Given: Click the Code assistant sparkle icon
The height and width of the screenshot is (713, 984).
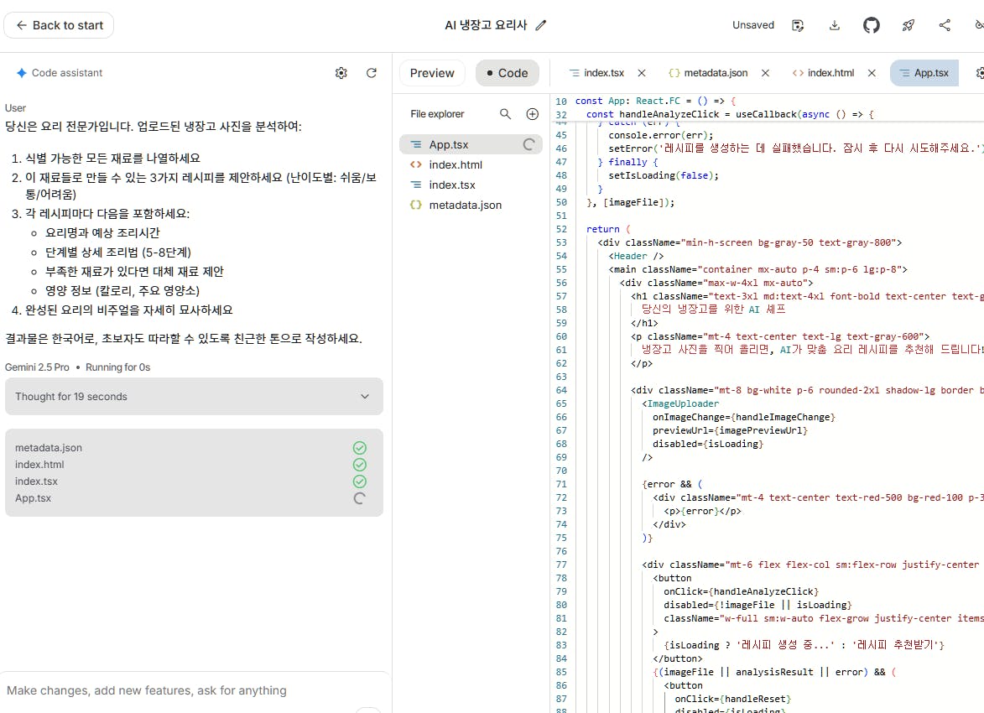Looking at the screenshot, I should coord(21,73).
